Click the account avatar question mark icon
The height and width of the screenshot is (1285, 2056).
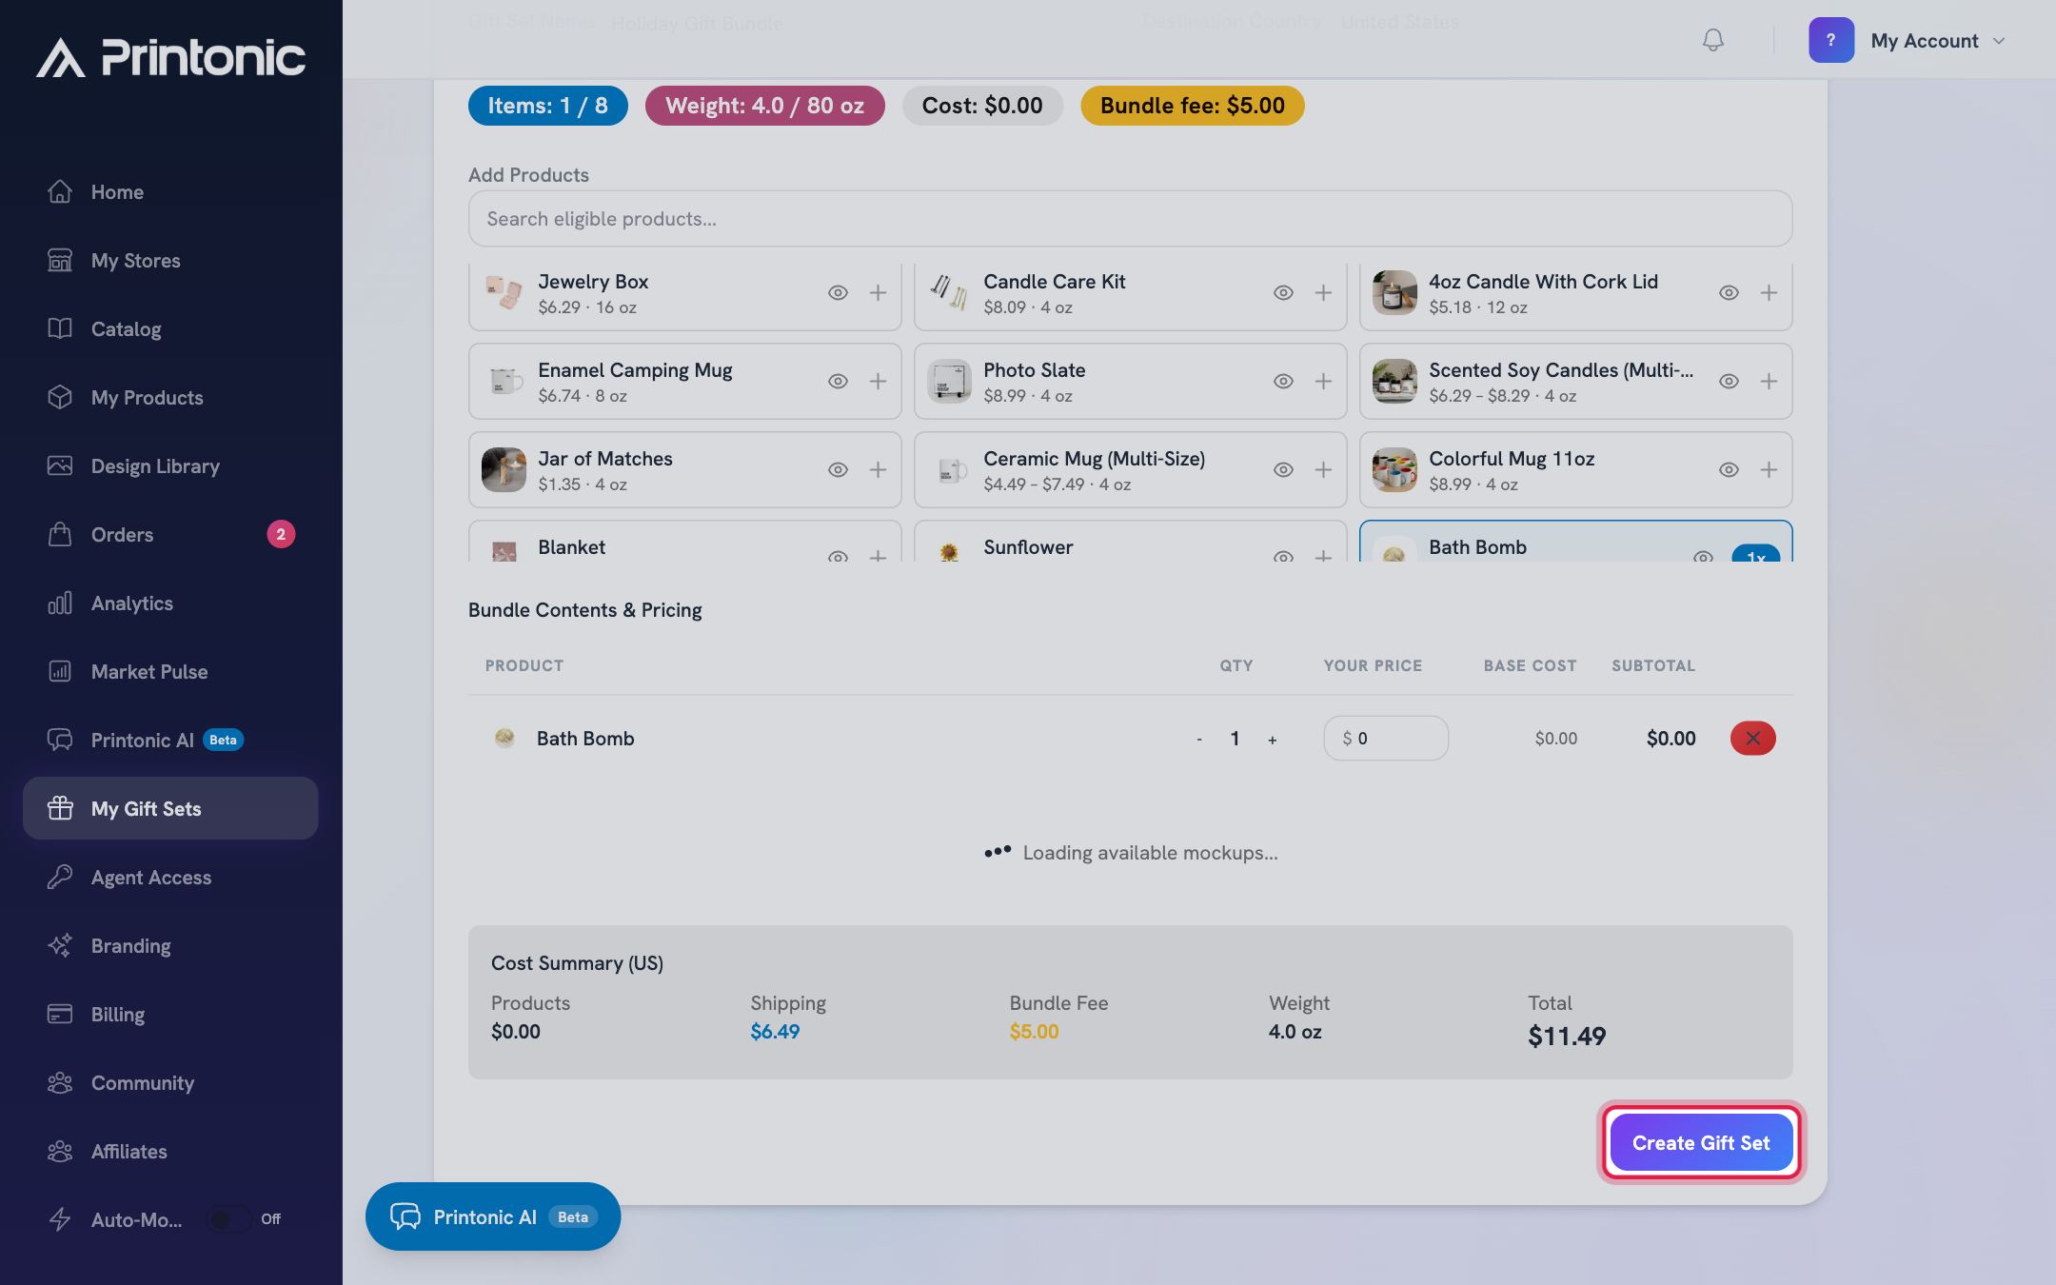[1830, 40]
